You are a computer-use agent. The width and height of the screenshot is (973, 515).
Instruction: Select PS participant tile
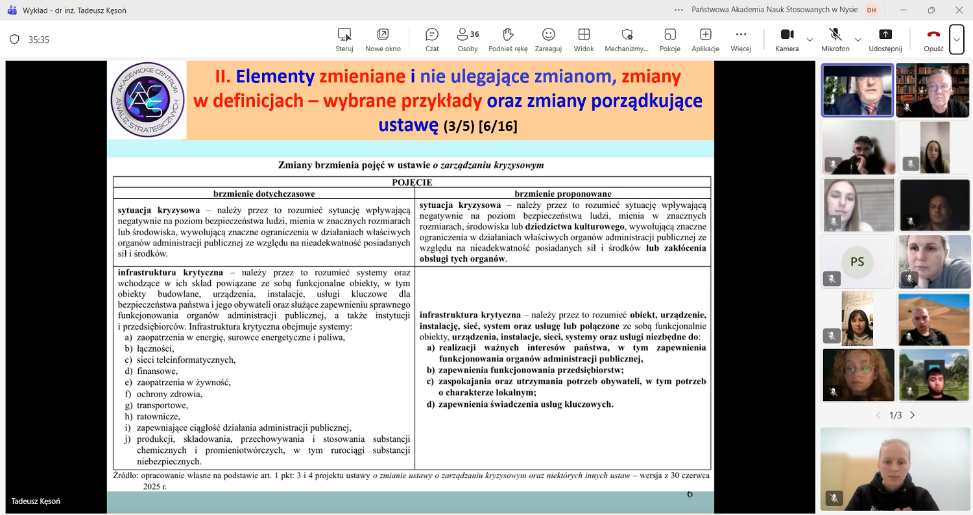pyautogui.click(x=857, y=261)
